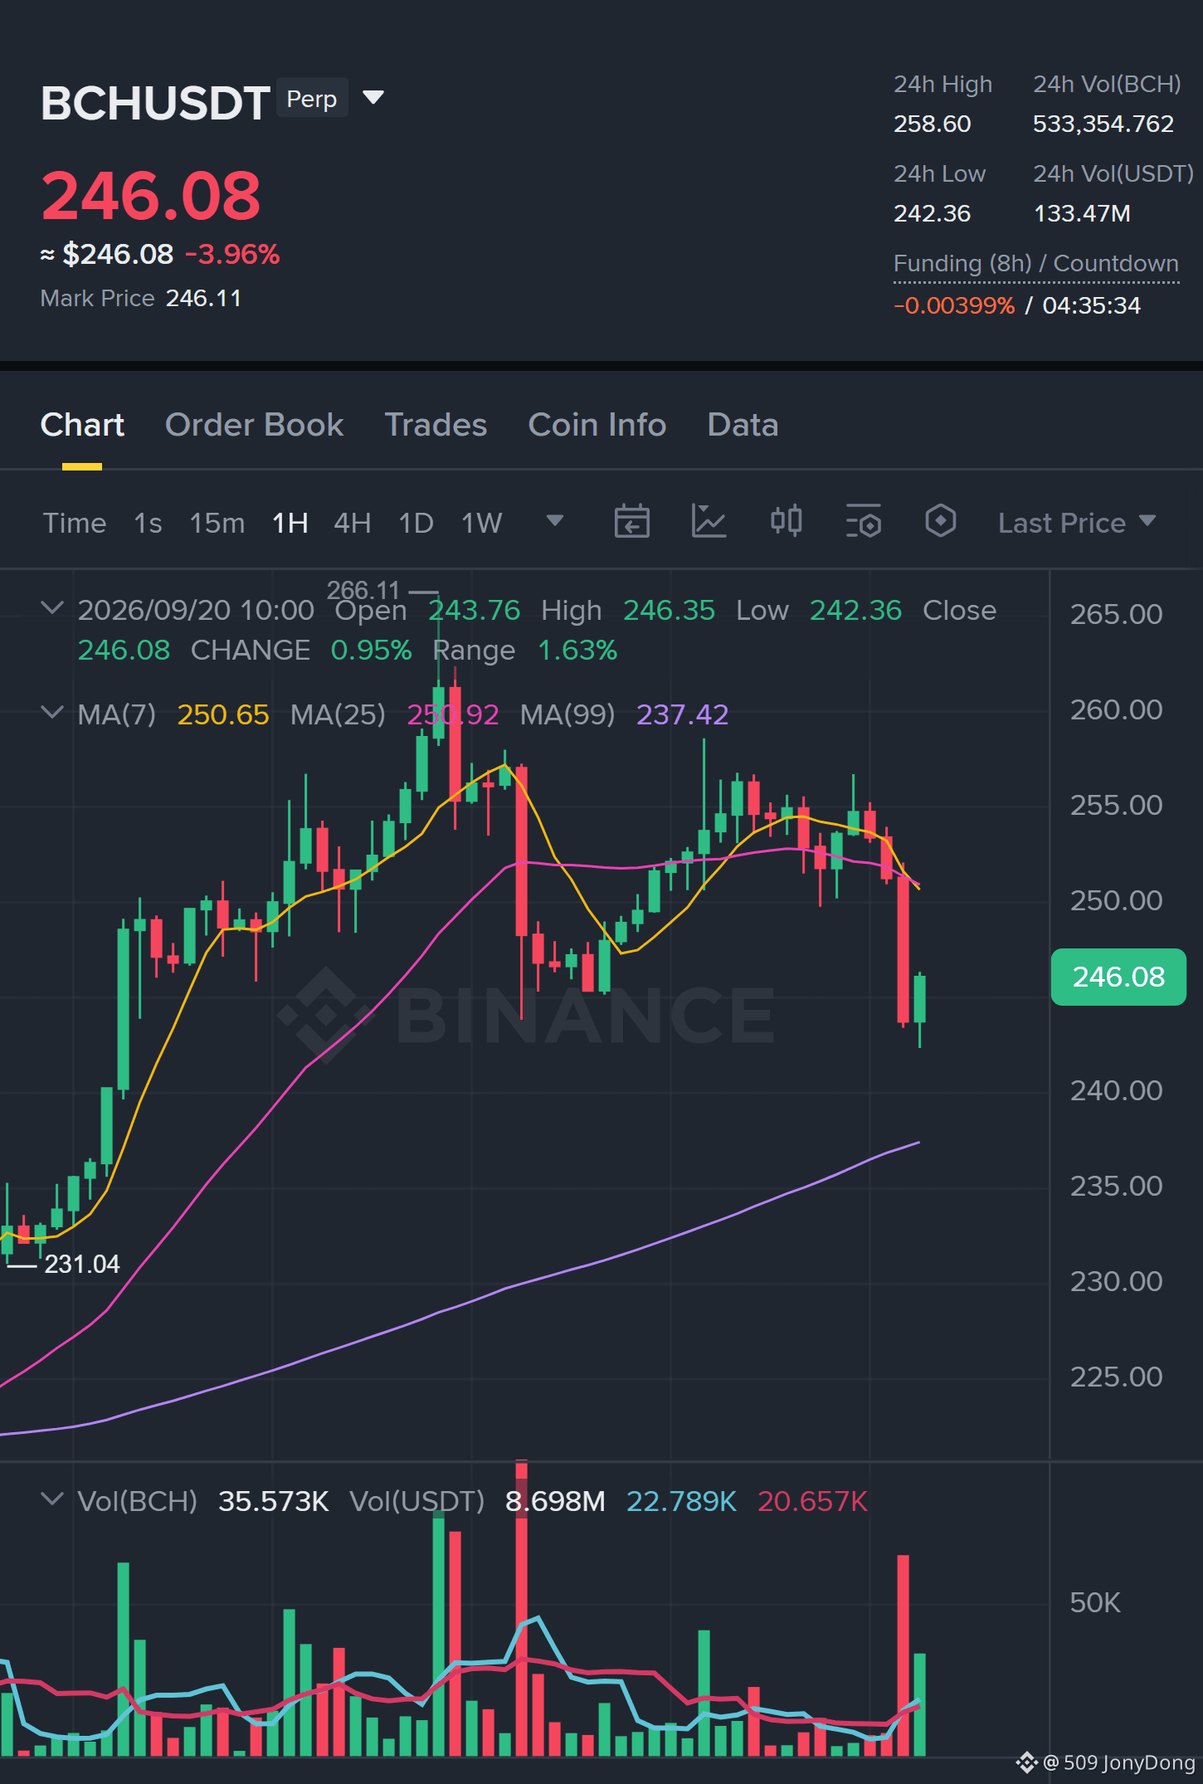Open BCHUSDT pair selector dropdown arrow
The image size is (1203, 1784).
coord(373,98)
